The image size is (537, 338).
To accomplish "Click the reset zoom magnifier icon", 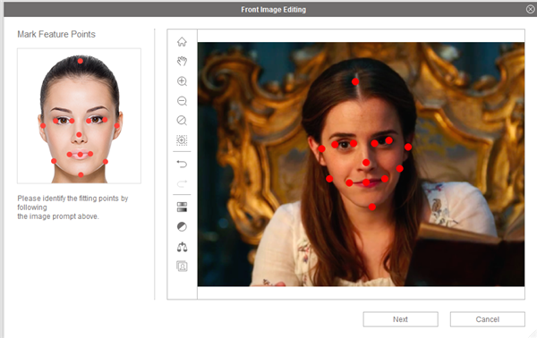I will (182, 121).
